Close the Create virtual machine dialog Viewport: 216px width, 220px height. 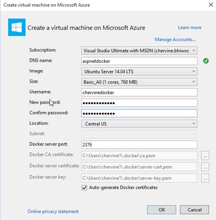211,5
